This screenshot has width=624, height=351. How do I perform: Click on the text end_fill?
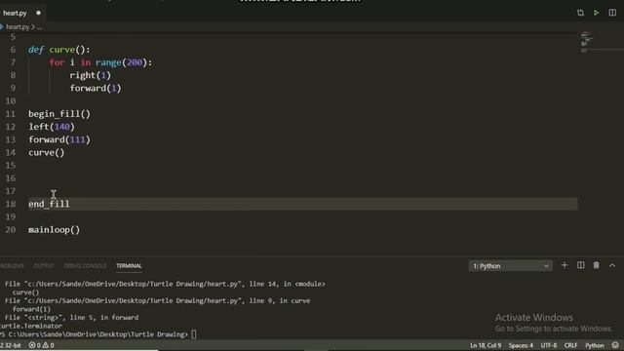(x=49, y=204)
